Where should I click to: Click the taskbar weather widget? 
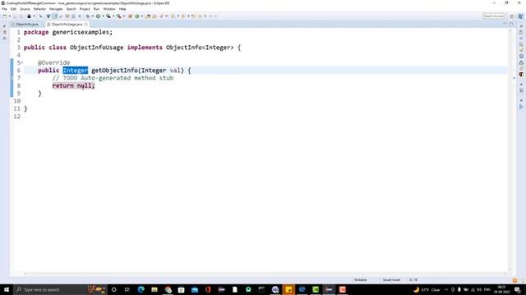tap(427, 289)
